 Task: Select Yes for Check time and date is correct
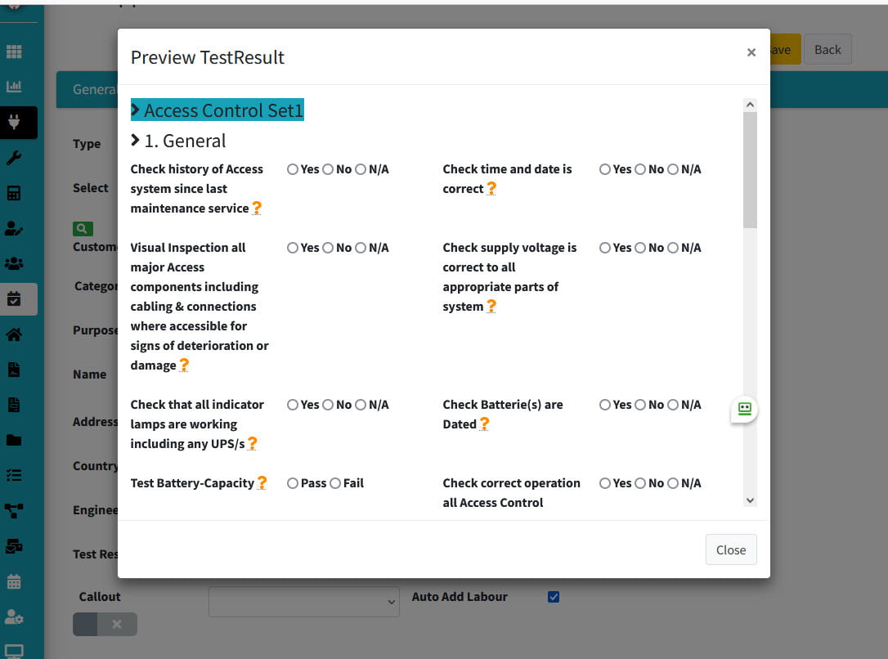(x=605, y=169)
